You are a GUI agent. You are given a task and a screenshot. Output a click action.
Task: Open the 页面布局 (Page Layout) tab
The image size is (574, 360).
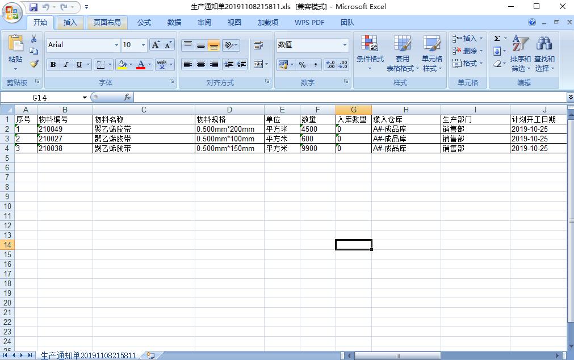coord(107,23)
